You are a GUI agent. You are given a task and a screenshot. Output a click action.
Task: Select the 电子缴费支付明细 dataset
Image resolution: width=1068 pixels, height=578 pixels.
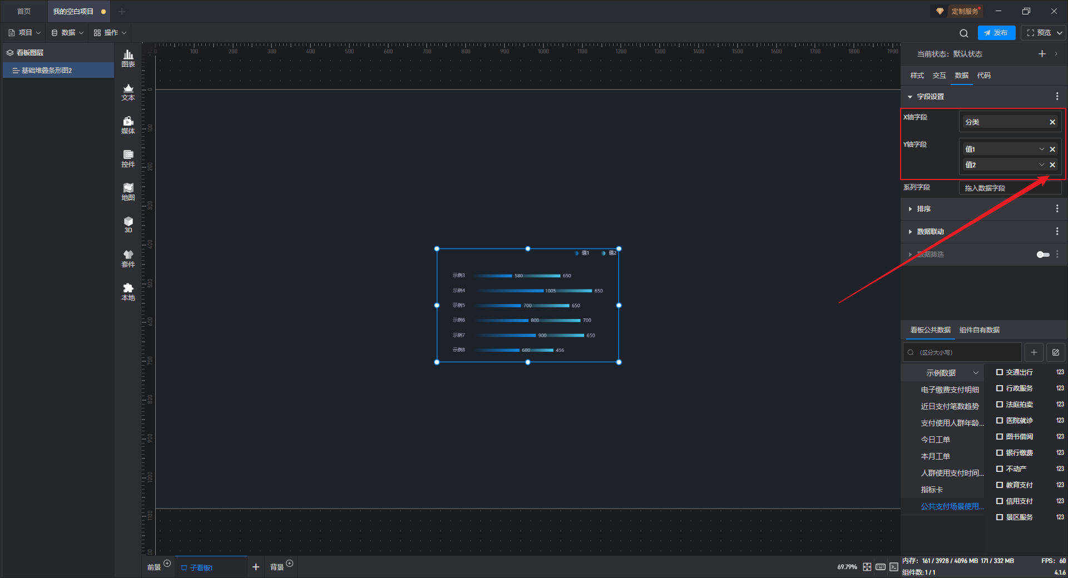click(x=950, y=390)
